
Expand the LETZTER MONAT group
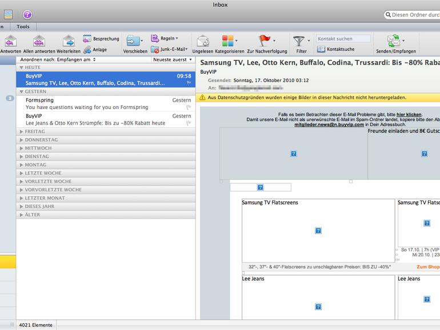tap(21, 198)
